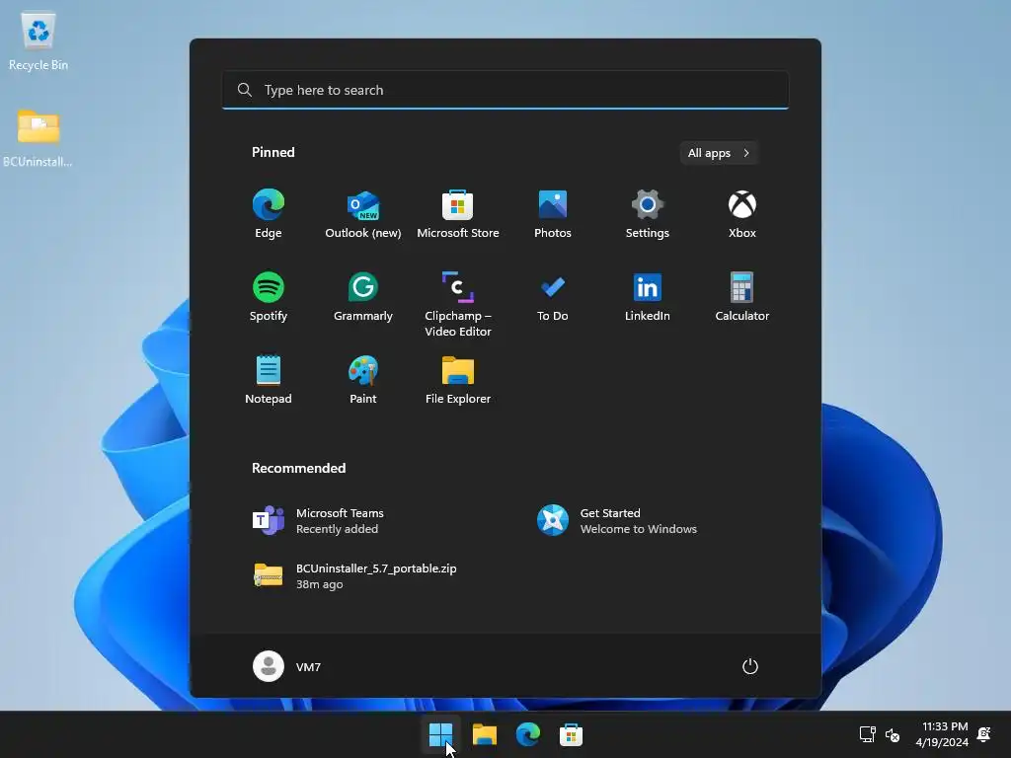Click the Pinned section heading
Image resolution: width=1011 pixels, height=758 pixels.
point(273,152)
